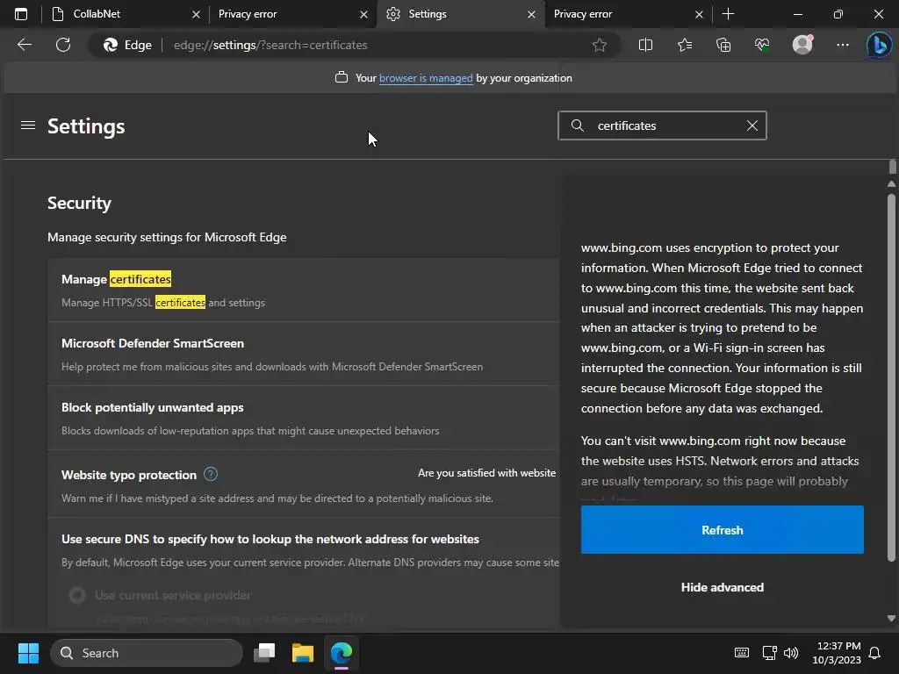Reload the page with the refresh icon

click(63, 45)
